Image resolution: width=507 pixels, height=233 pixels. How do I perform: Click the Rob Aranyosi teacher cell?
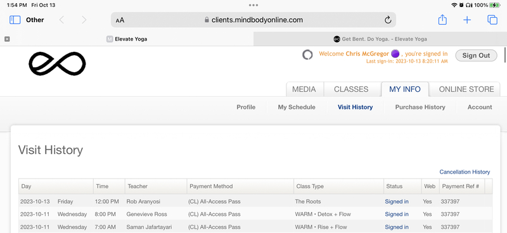point(143,201)
